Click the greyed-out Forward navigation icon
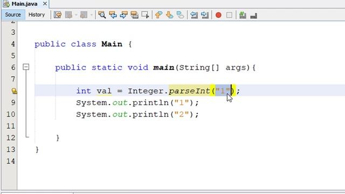The height and width of the screenshot is (194, 345). pos(84,15)
